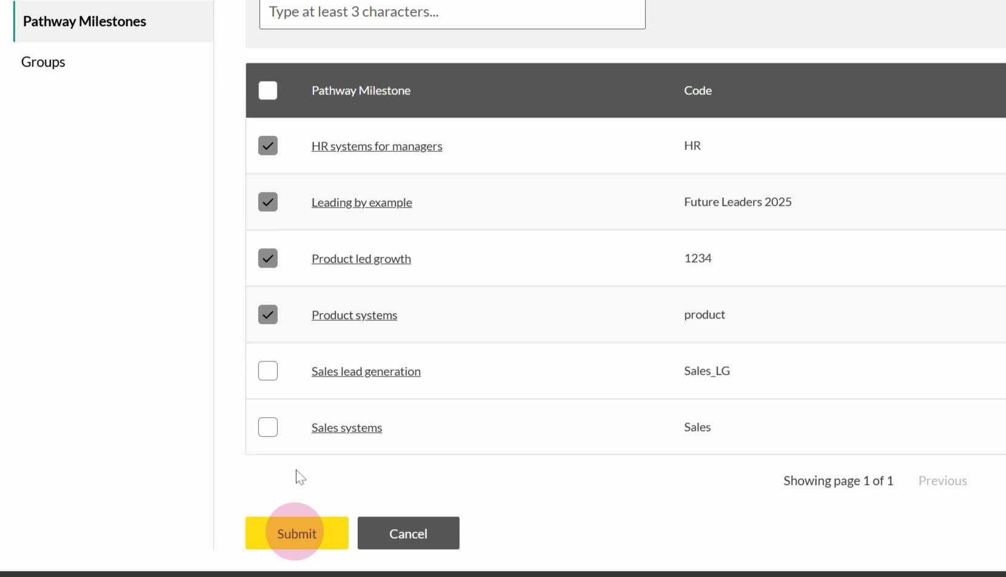Enable the Sales systems row checkbox
The image size is (1006, 577).
click(267, 427)
